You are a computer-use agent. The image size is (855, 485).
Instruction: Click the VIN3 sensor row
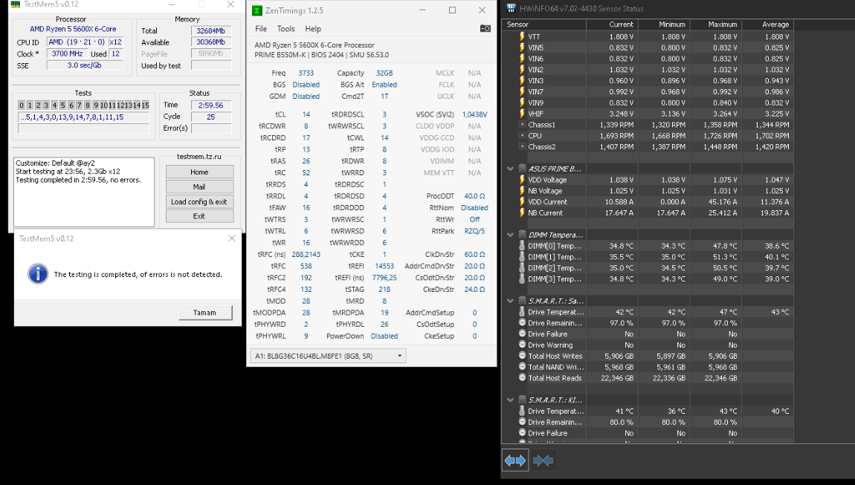(x=648, y=81)
